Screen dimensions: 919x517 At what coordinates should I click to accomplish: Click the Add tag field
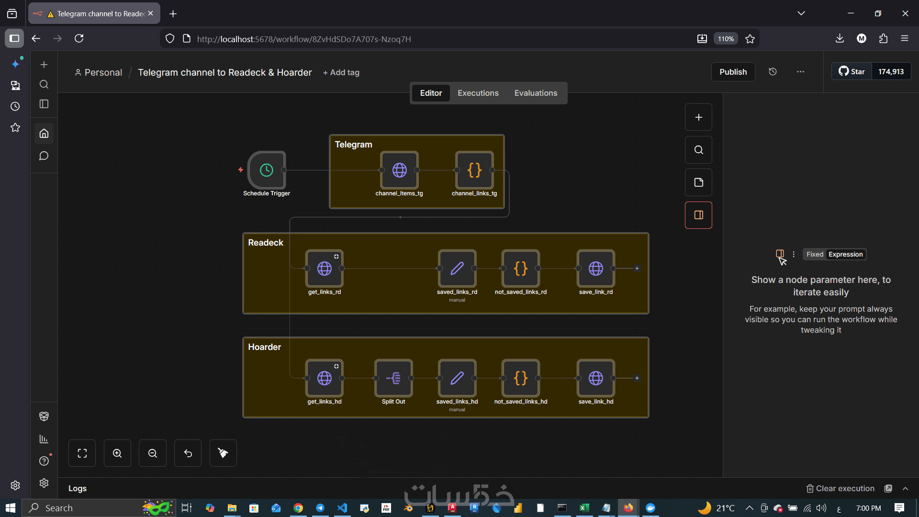tap(341, 72)
